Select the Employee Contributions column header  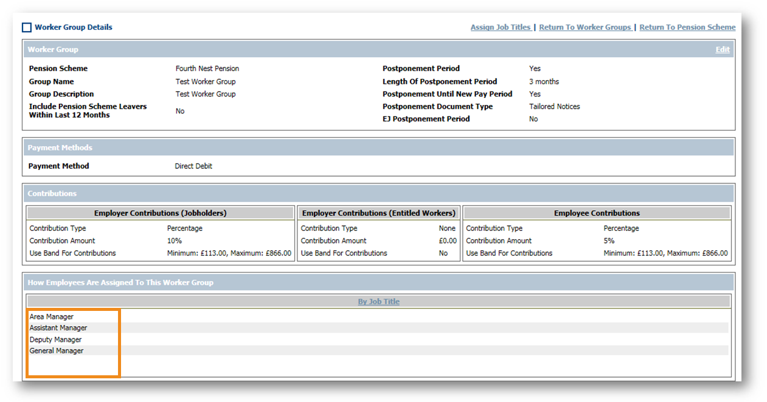coord(596,213)
